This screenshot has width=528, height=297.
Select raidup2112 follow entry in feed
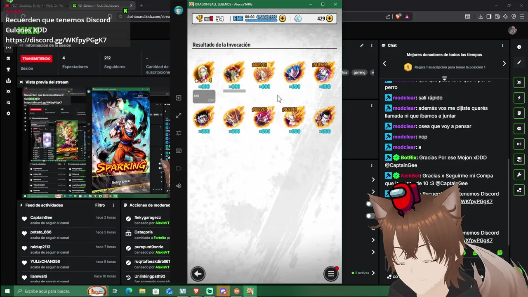68,249
